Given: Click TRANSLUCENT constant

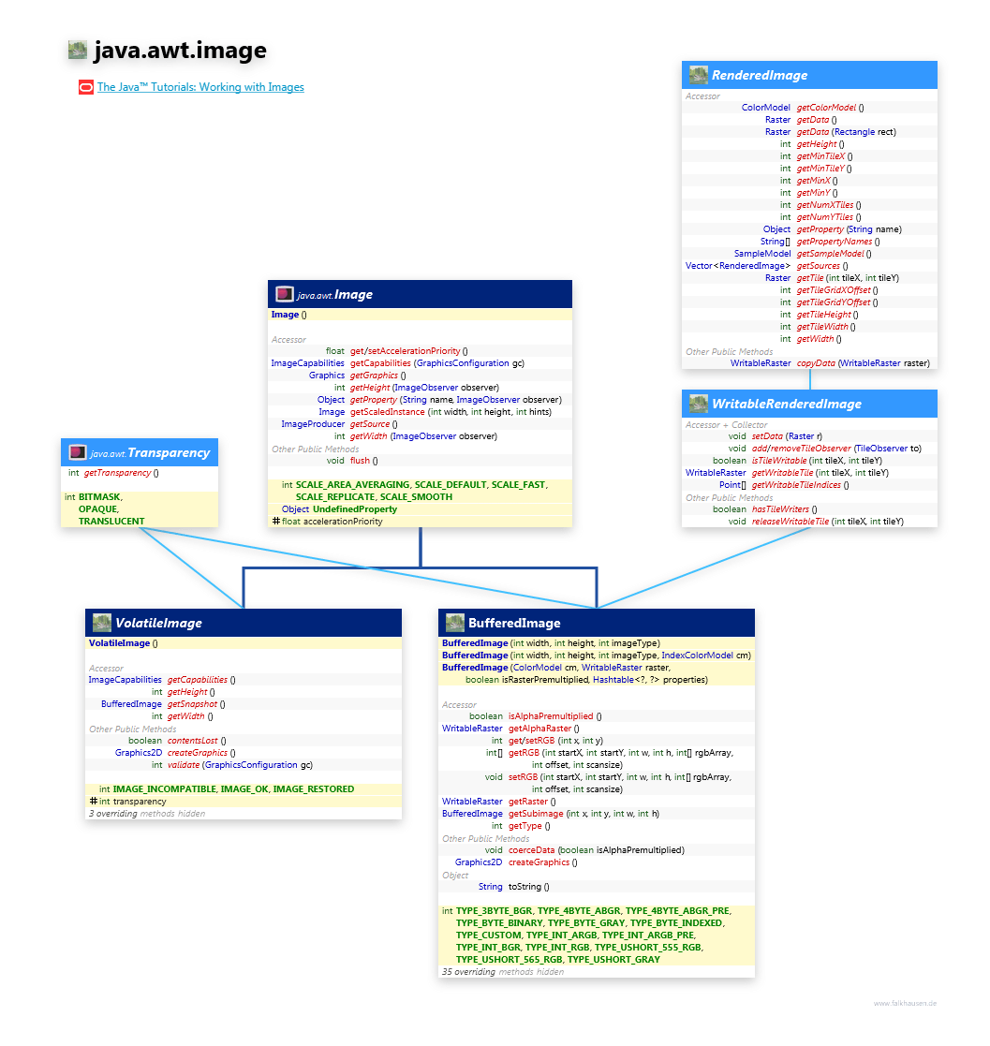Looking at the screenshot, I should click(111, 522).
